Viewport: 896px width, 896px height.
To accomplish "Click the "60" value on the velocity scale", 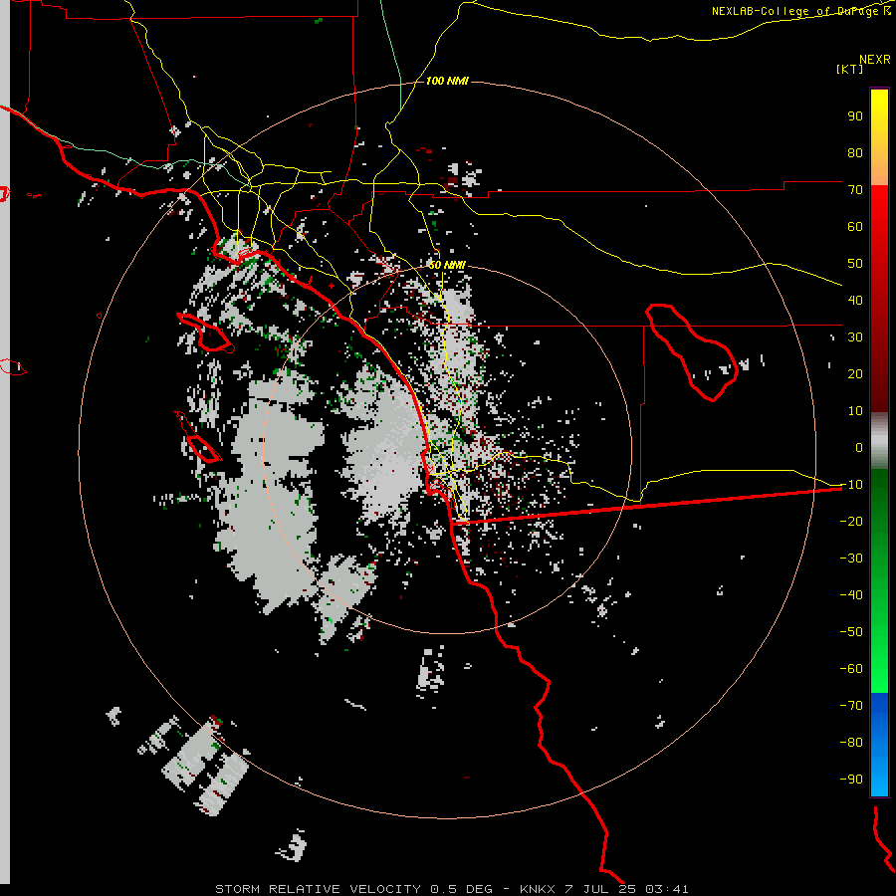I will (855, 227).
